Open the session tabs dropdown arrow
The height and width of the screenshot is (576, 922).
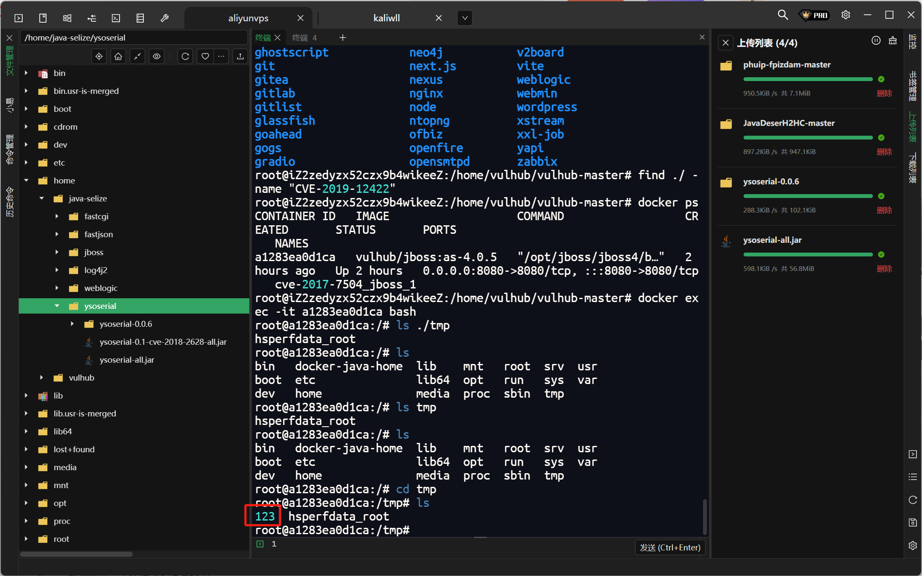click(x=465, y=18)
